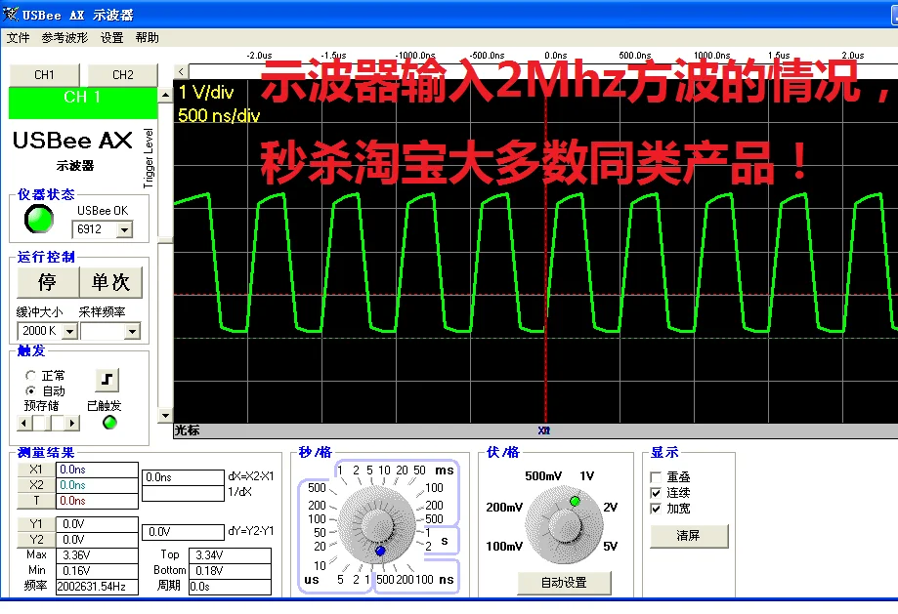898x614 pixels.
Task: Select the 自动 trigger mode
Action: point(30,390)
